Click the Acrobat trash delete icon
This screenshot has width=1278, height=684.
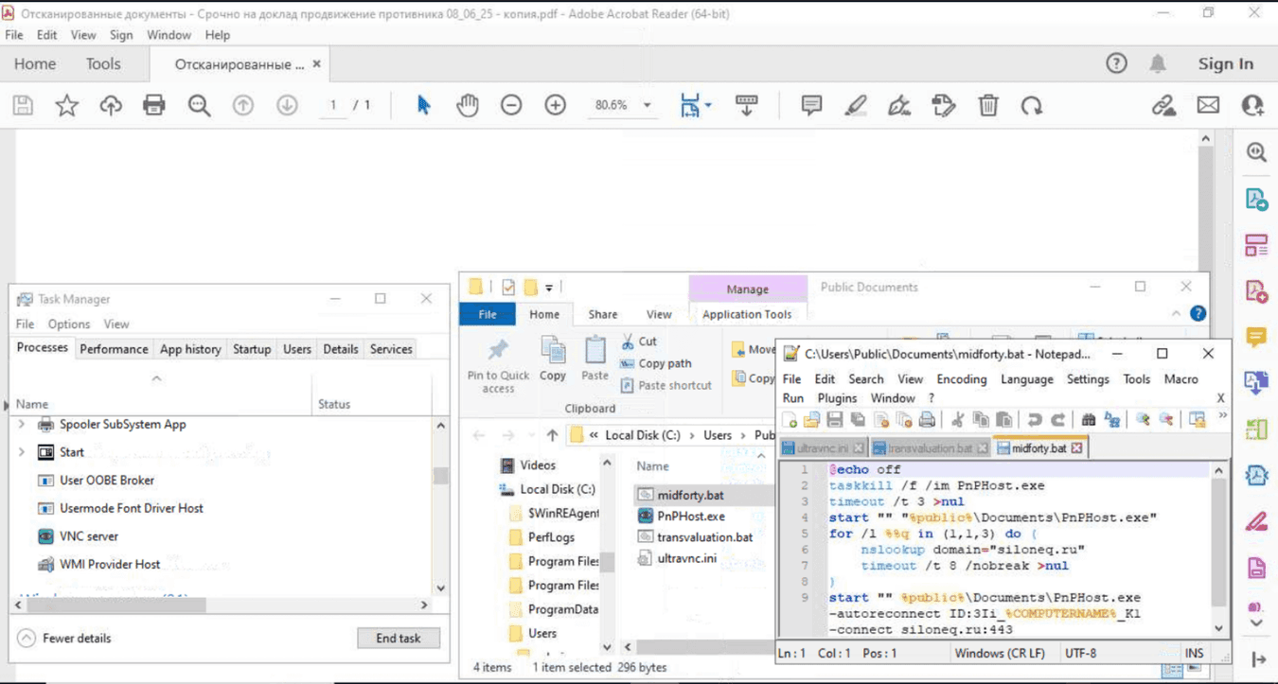tap(988, 105)
